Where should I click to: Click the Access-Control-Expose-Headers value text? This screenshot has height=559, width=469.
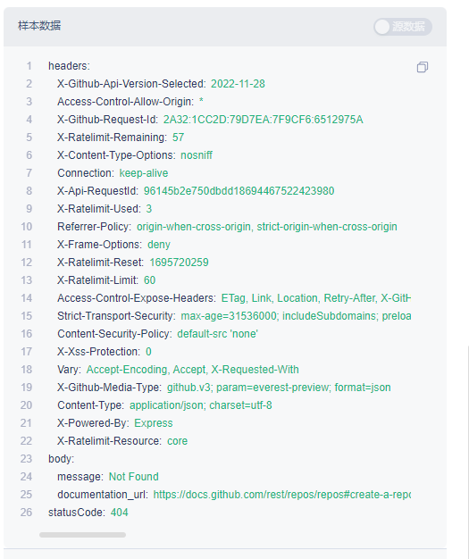click(x=316, y=298)
